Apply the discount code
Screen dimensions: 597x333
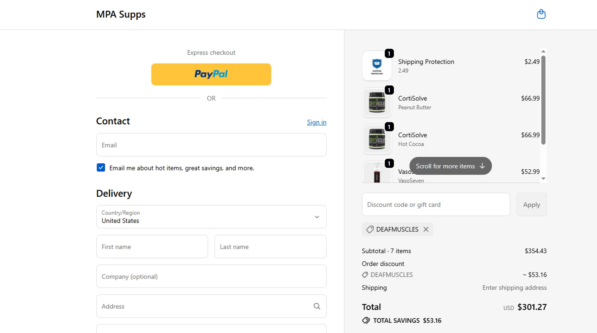pyautogui.click(x=531, y=204)
